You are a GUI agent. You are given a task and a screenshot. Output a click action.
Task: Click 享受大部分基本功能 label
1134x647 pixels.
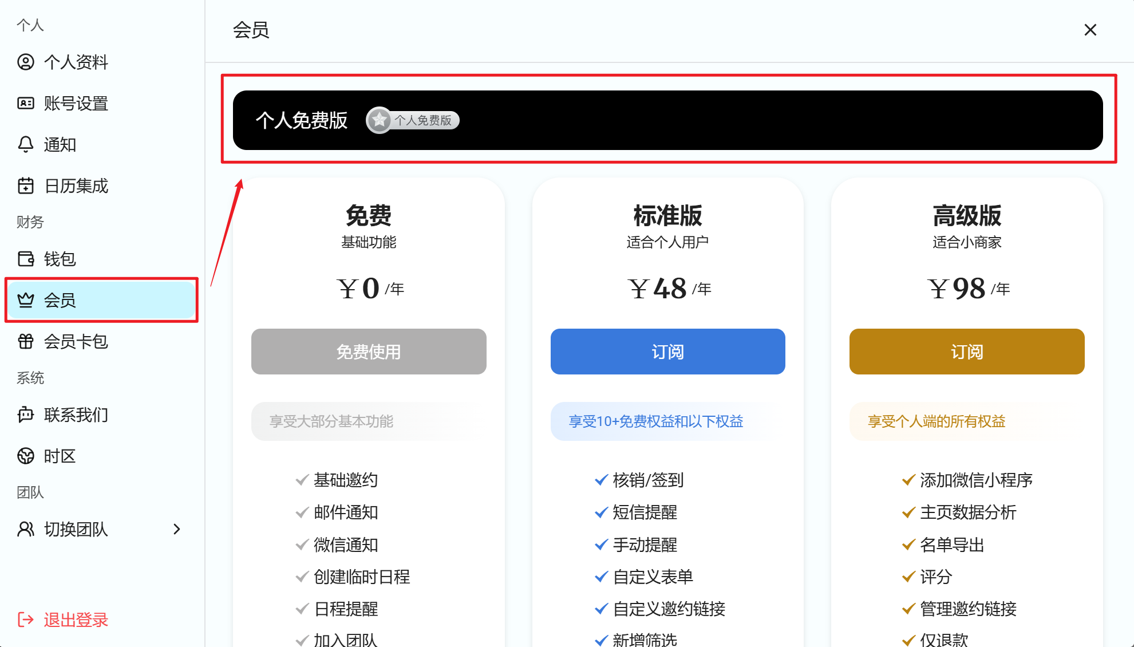pos(331,421)
